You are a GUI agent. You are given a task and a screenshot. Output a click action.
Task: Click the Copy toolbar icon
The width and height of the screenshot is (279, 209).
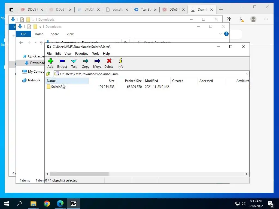pos(86,63)
